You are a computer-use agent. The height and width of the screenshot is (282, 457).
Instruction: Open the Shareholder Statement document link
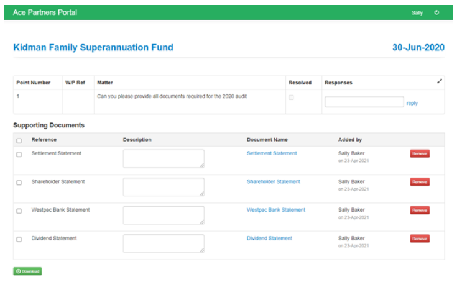273,182
